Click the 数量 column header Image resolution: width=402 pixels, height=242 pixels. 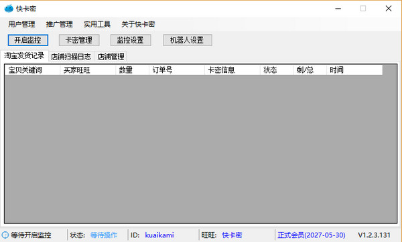pyautogui.click(x=132, y=70)
